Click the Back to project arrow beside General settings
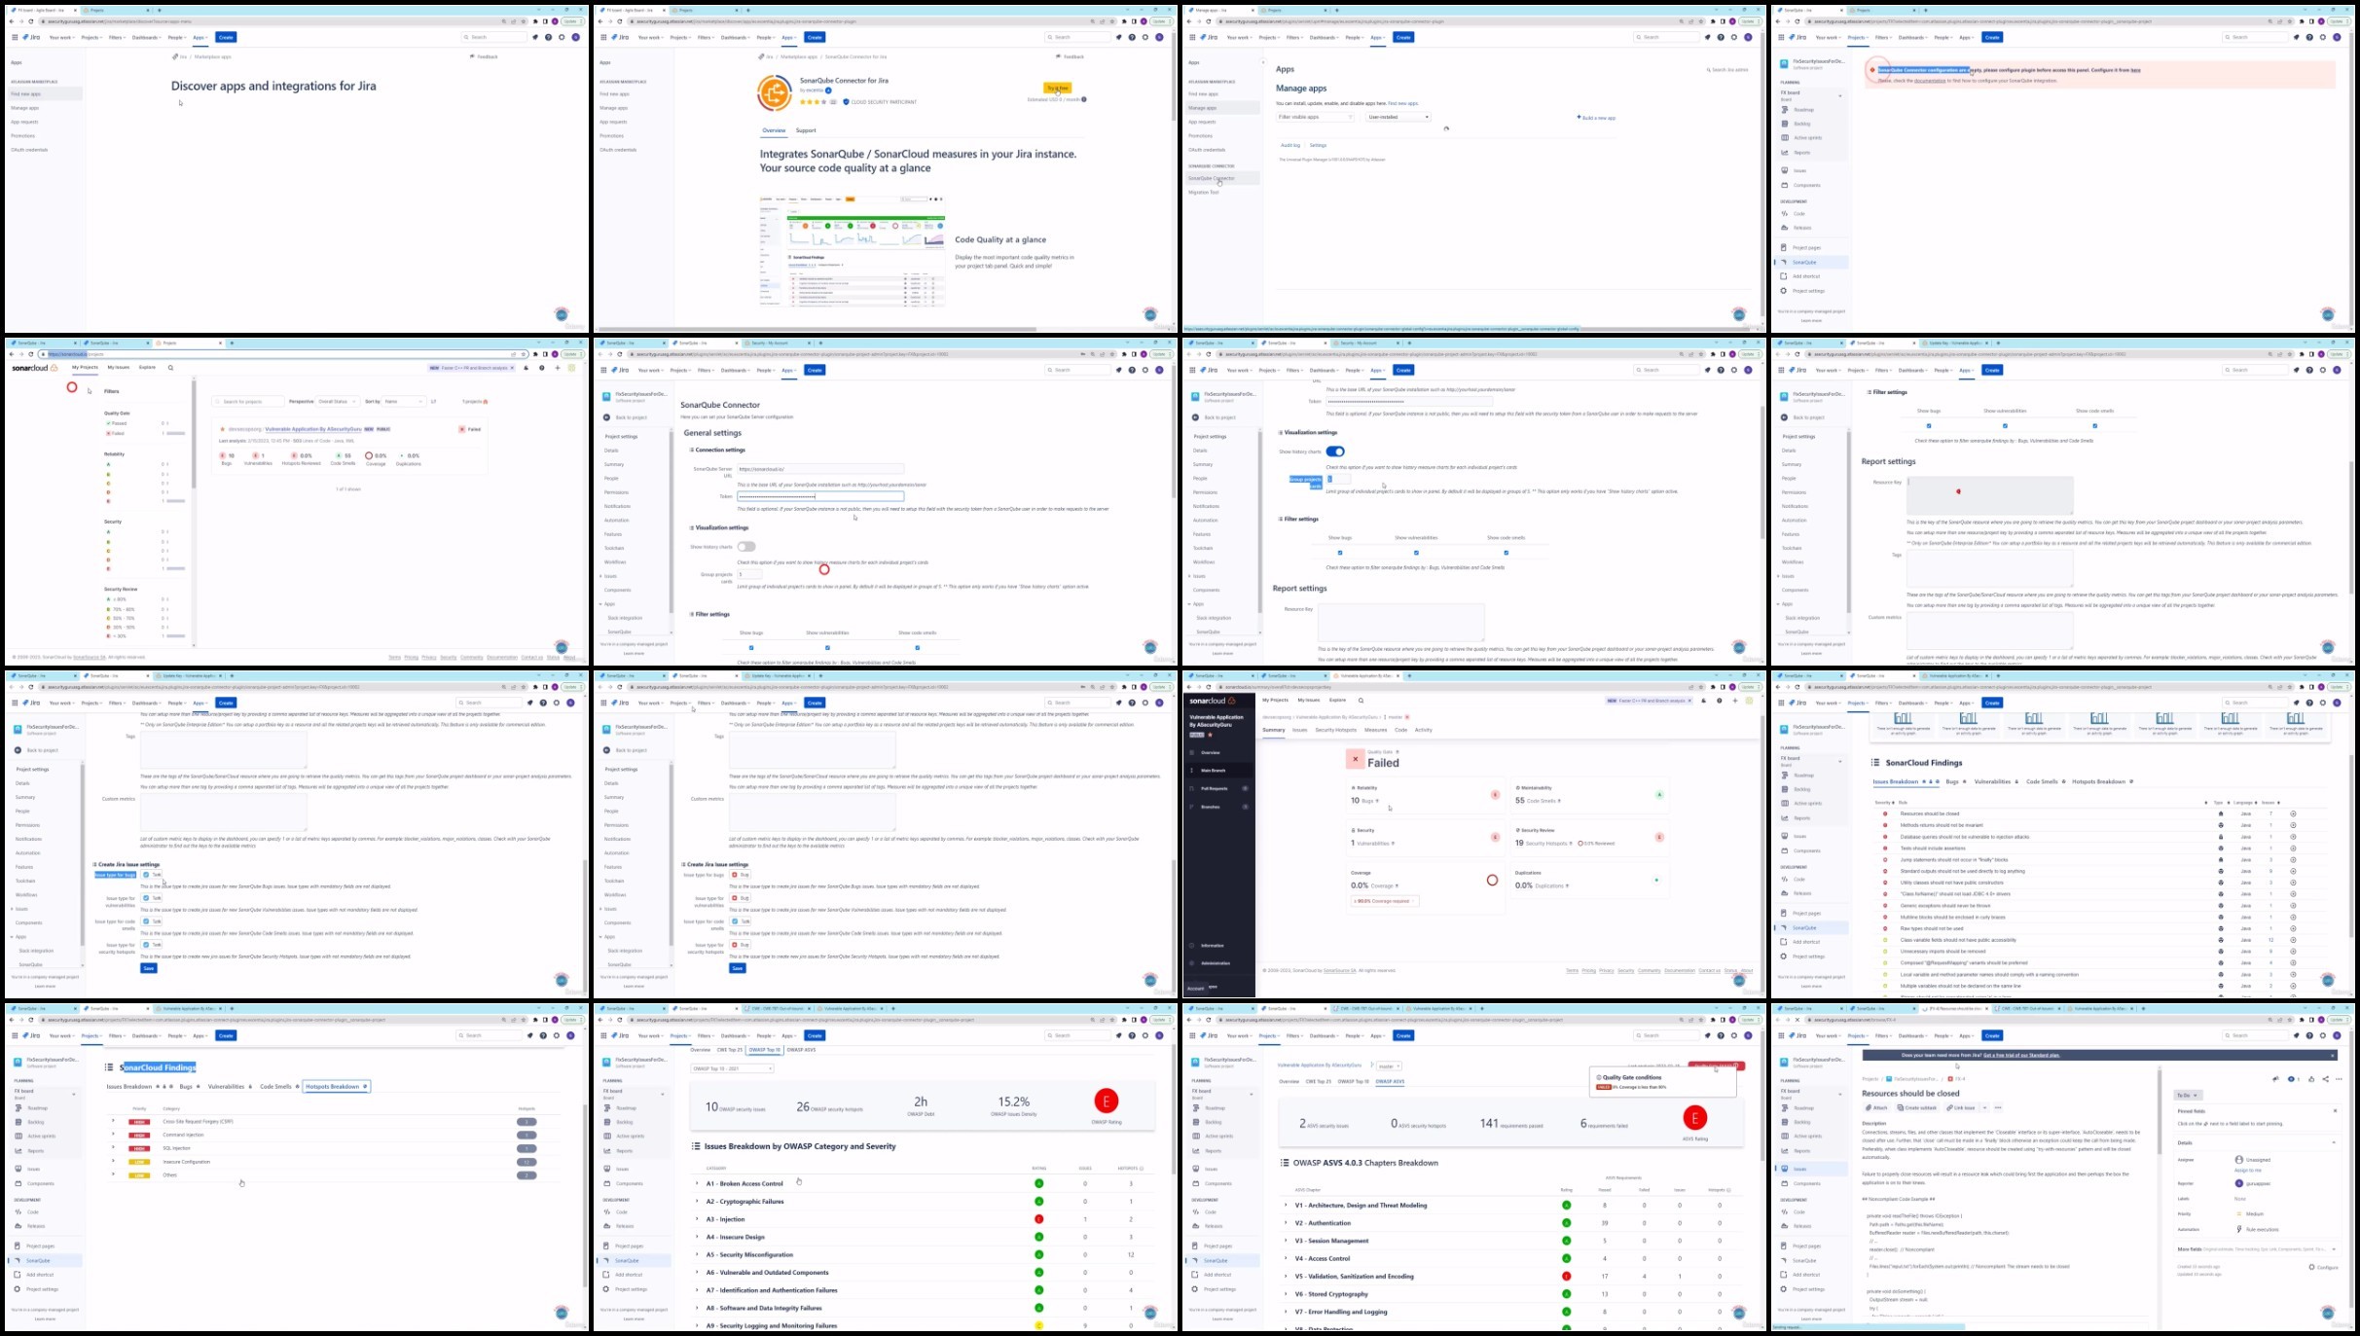The height and width of the screenshot is (1336, 2360). [x=606, y=417]
